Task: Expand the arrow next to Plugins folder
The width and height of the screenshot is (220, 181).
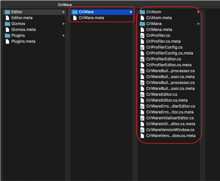Action: point(64,35)
